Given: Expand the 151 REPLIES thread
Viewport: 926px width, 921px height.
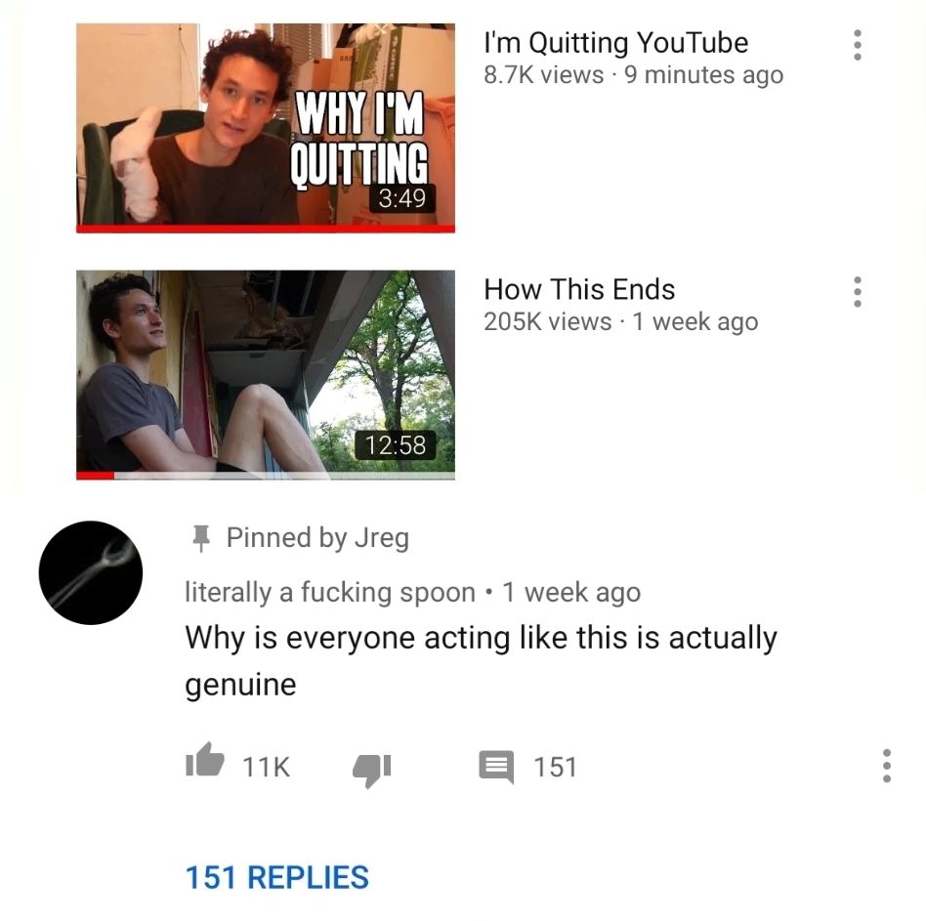Looking at the screenshot, I should (x=277, y=877).
